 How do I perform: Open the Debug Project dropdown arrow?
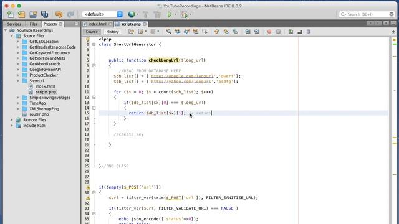(190, 14)
